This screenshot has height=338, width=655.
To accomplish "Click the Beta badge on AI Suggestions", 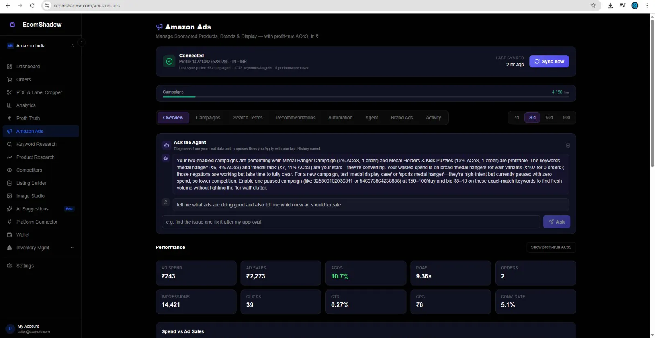I will pyautogui.click(x=69, y=209).
